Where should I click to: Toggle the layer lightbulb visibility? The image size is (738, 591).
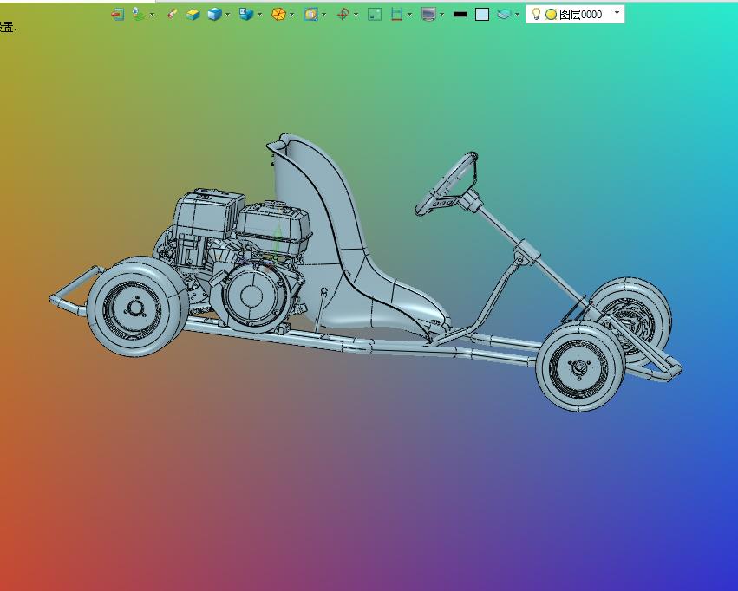(536, 14)
